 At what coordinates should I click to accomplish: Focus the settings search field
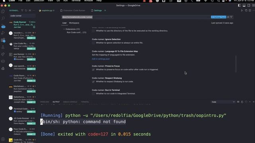click(x=136, y=17)
